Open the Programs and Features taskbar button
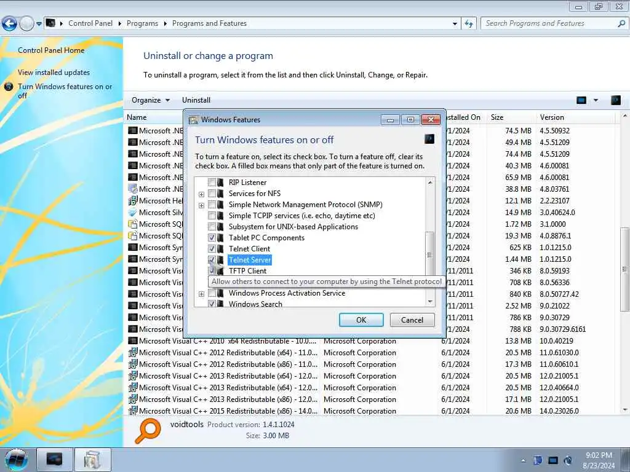 click(92, 460)
